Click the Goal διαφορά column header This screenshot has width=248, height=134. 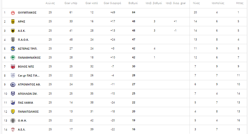pyautogui.click(x=112, y=4)
